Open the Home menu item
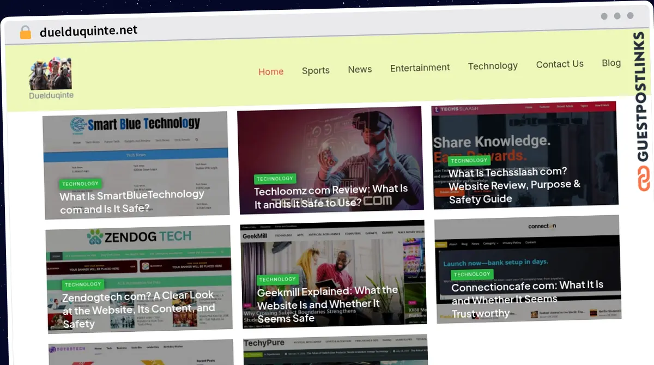Image resolution: width=654 pixels, height=365 pixels. [x=271, y=71]
